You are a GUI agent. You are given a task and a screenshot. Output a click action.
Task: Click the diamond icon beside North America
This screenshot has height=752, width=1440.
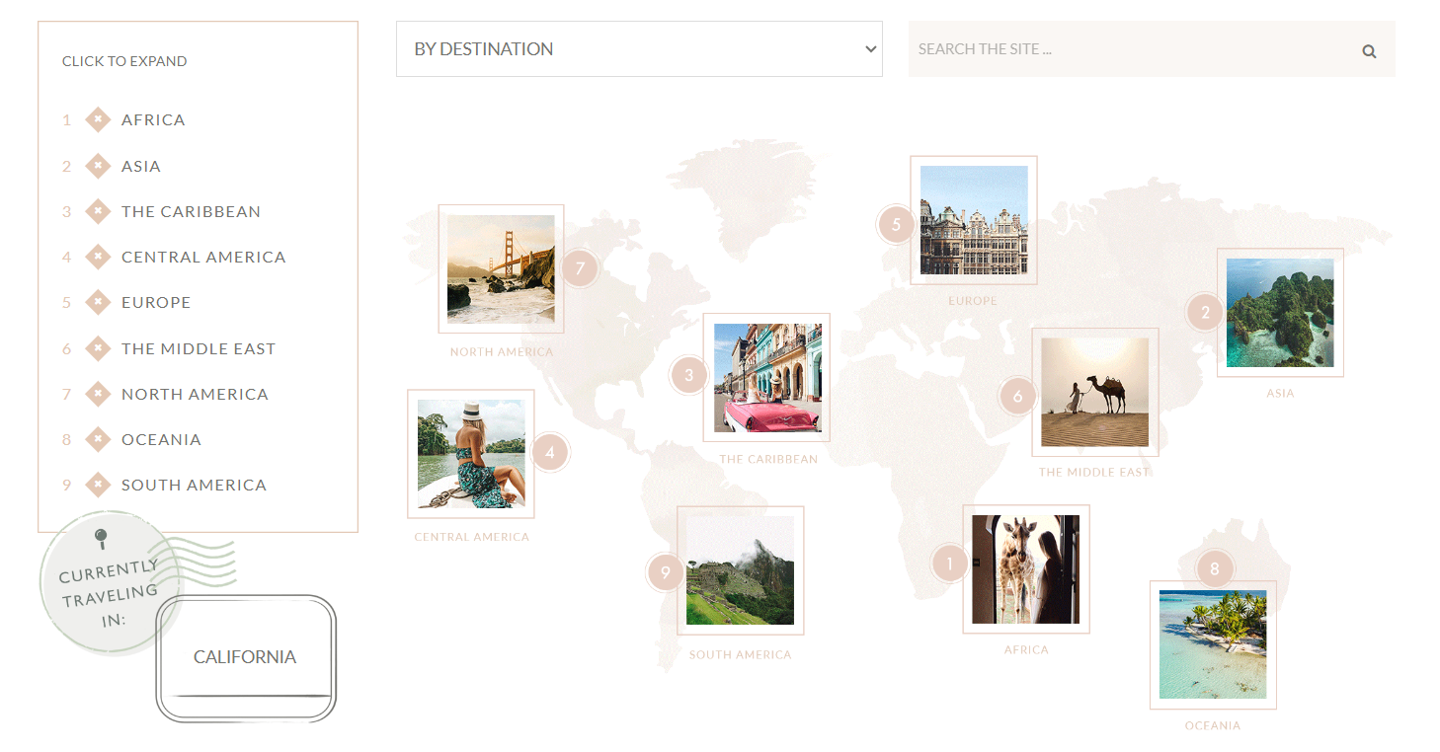(x=97, y=394)
